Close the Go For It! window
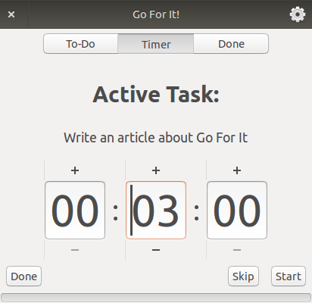Screen dimensions: 312x303 tap(11, 14)
